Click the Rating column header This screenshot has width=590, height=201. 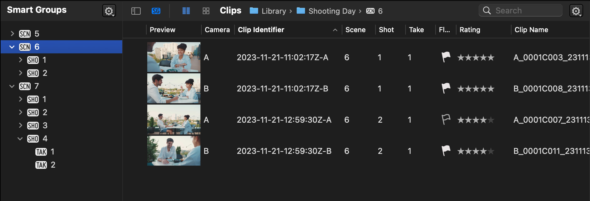tap(470, 30)
